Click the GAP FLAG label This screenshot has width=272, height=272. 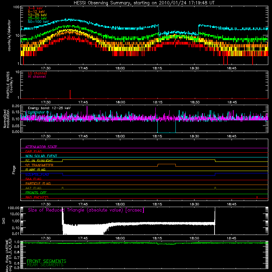(x=33, y=151)
